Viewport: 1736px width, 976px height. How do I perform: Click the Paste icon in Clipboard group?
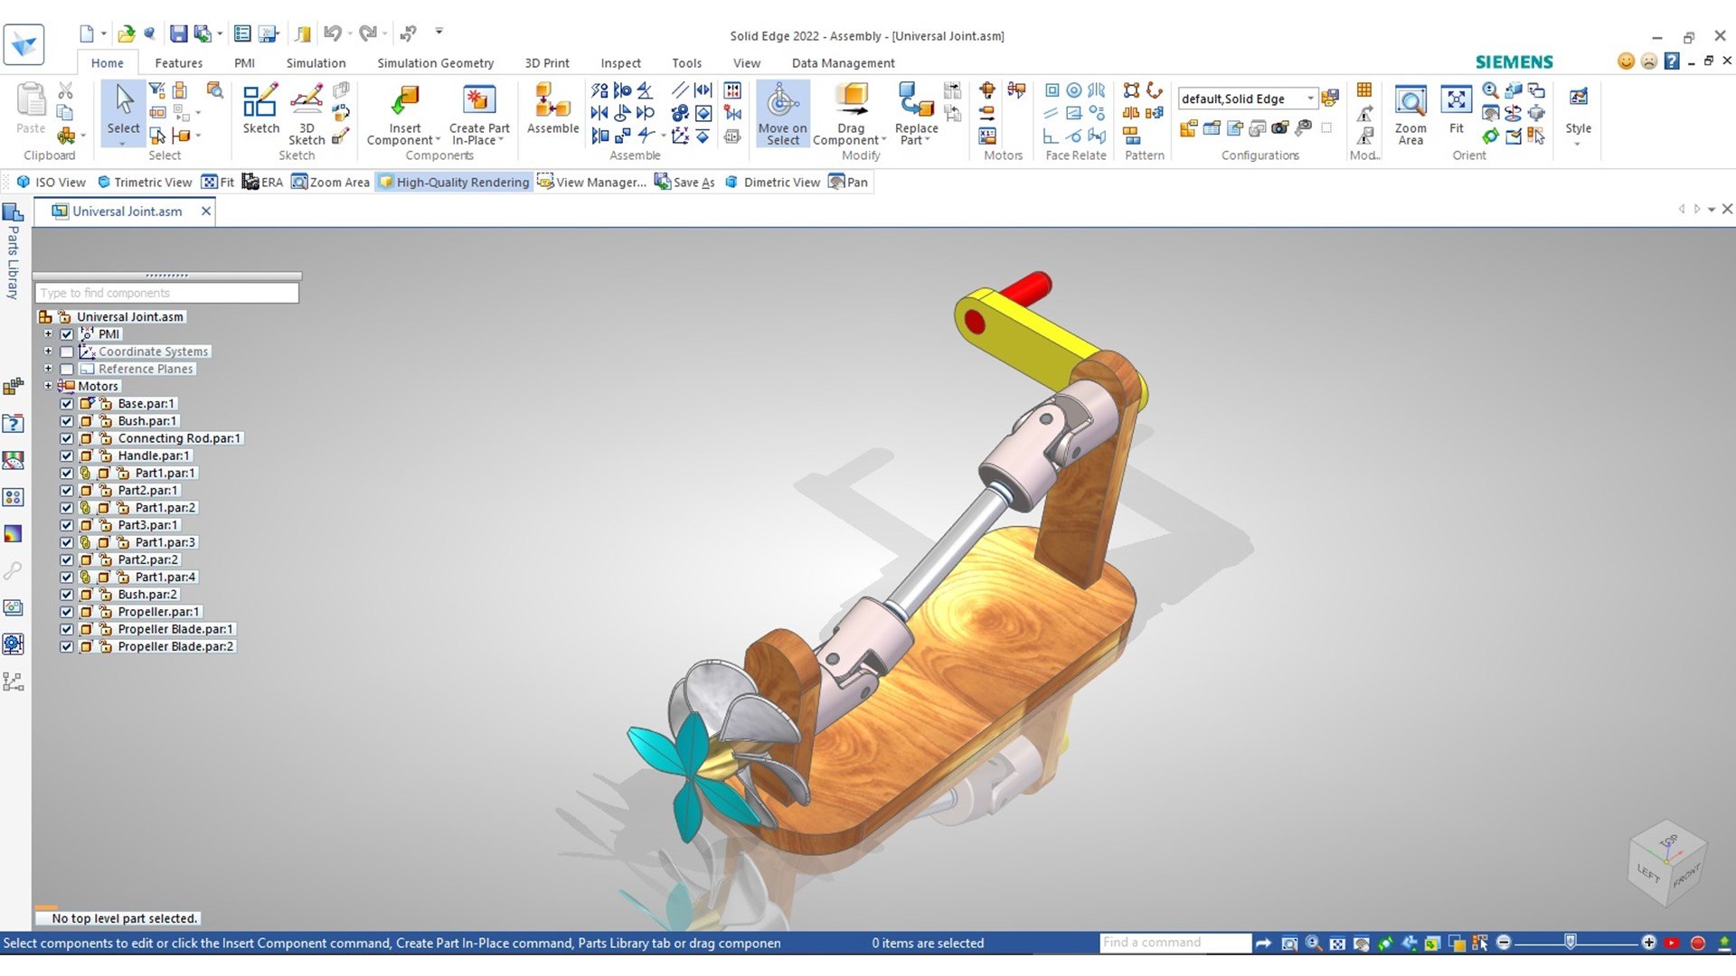(x=31, y=108)
